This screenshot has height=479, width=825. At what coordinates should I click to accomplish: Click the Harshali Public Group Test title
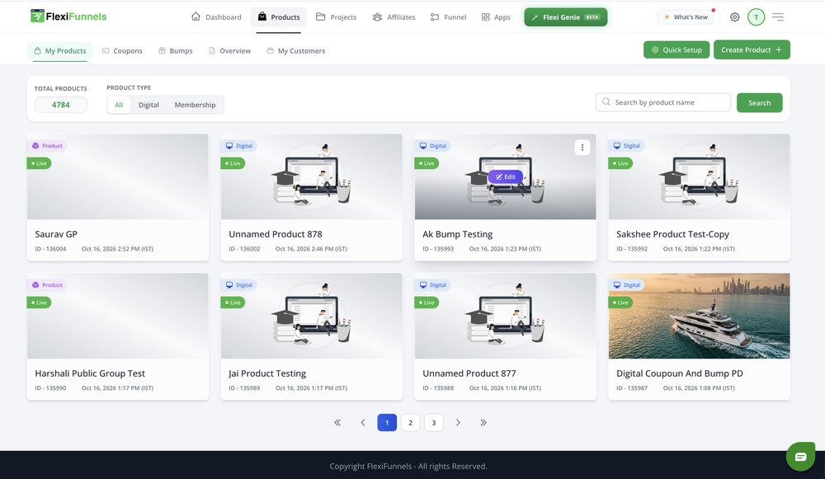(90, 373)
